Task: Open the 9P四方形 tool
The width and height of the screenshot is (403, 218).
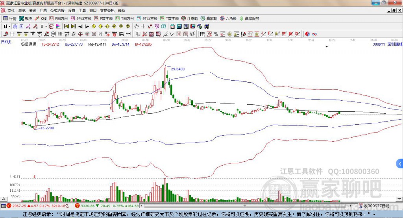Action: [81, 18]
